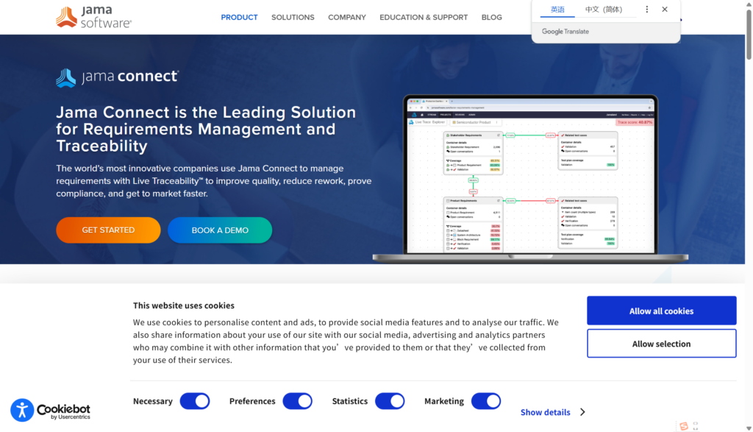Close the Google Translate popup
This screenshot has width=753, height=432.
(x=665, y=10)
